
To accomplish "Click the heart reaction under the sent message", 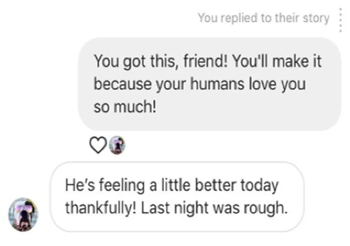I will [x=97, y=145].
